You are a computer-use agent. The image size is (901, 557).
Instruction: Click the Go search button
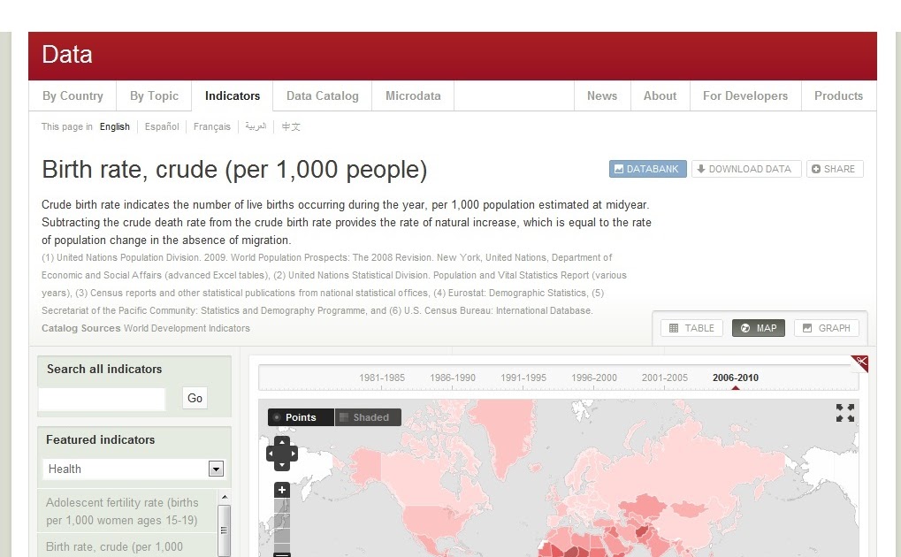click(194, 398)
